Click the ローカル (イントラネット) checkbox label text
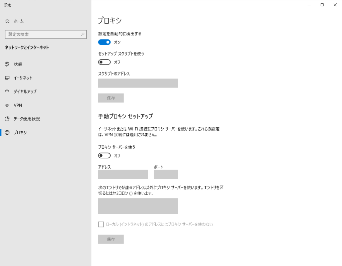Screen dimensions: 342x266 point(159,224)
